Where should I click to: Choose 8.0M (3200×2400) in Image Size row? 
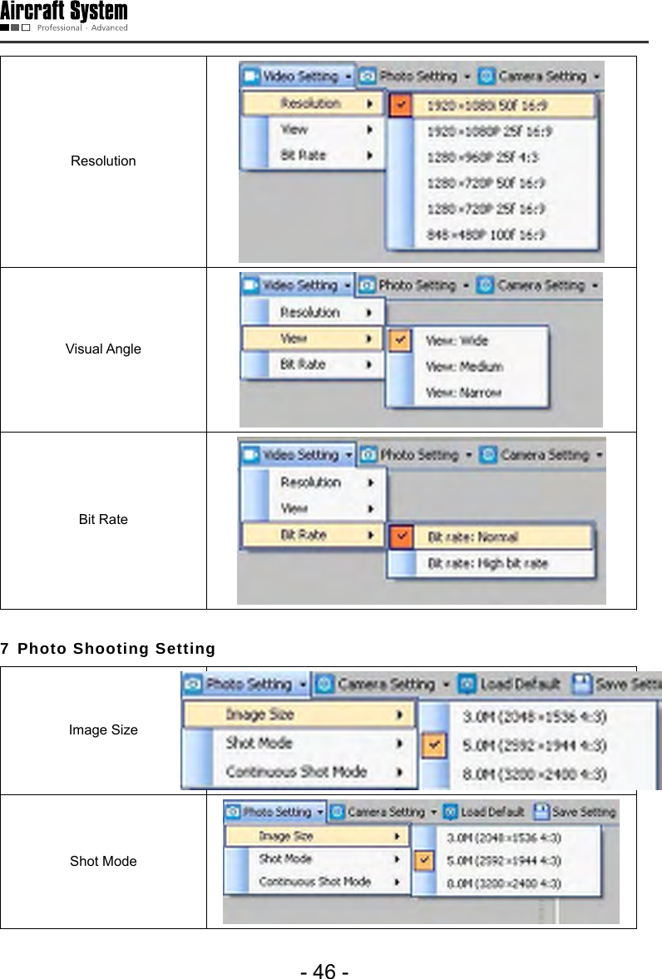point(538,774)
